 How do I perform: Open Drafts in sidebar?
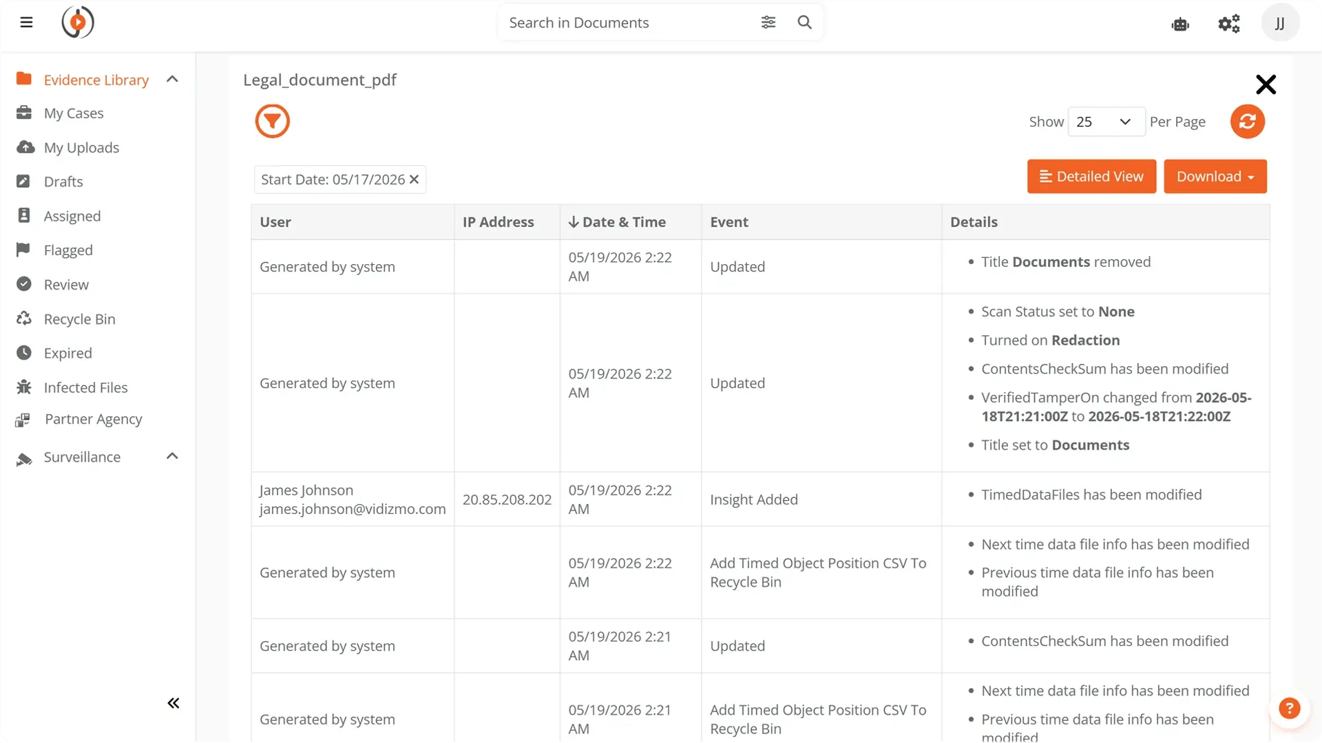tap(63, 182)
